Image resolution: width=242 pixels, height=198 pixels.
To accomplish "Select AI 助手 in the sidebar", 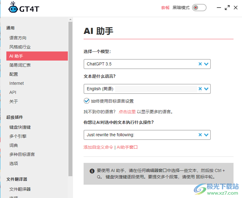I will 37,56.
